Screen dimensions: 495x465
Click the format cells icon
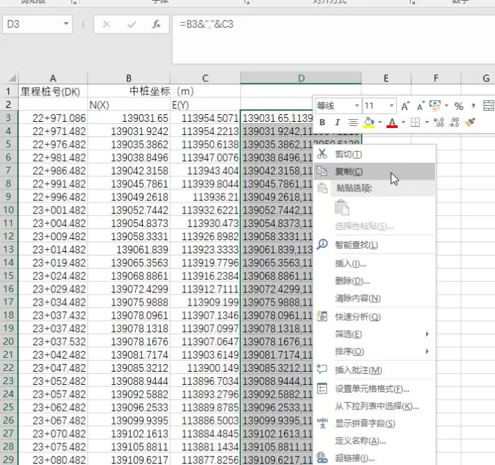coord(322,388)
